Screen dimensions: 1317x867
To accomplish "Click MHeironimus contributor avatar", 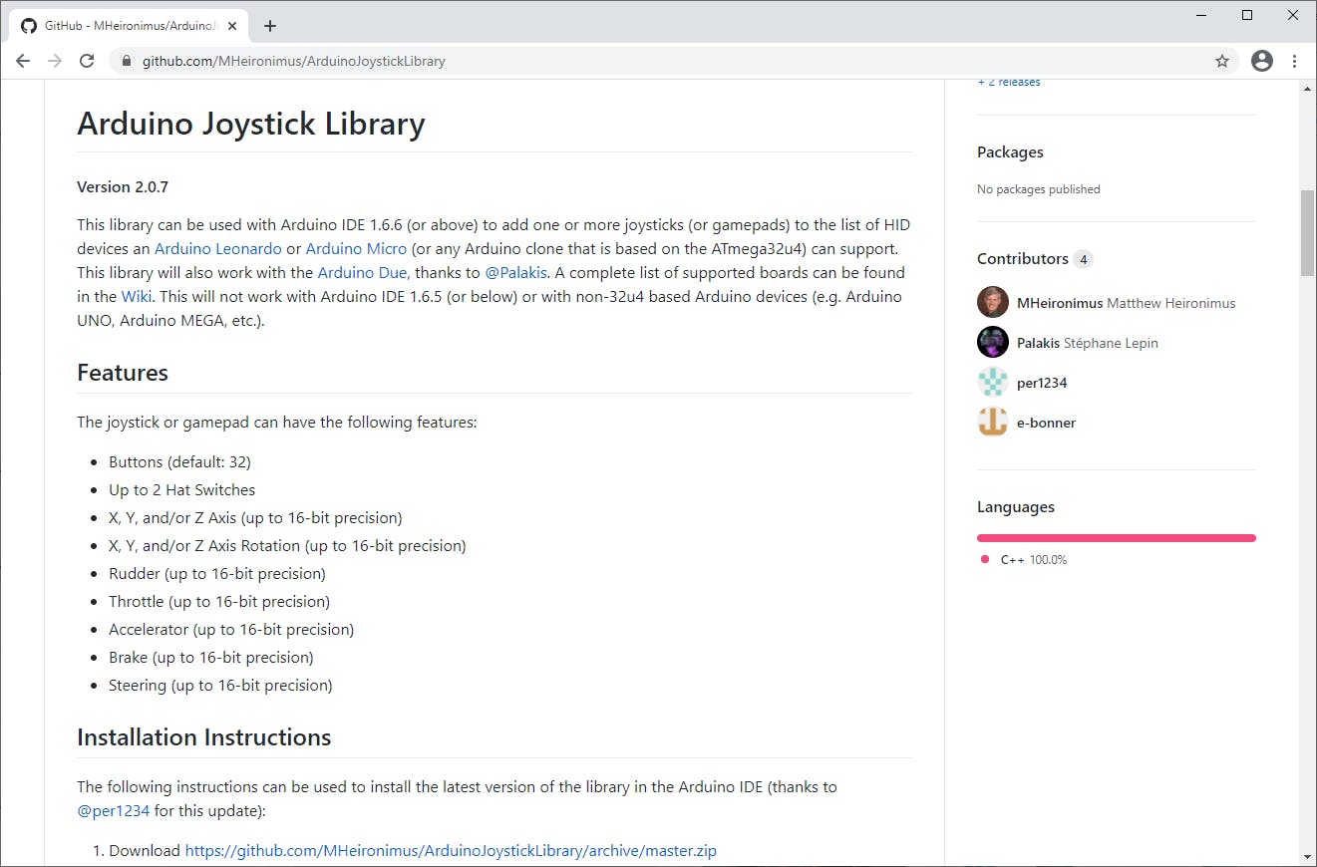I will [993, 303].
